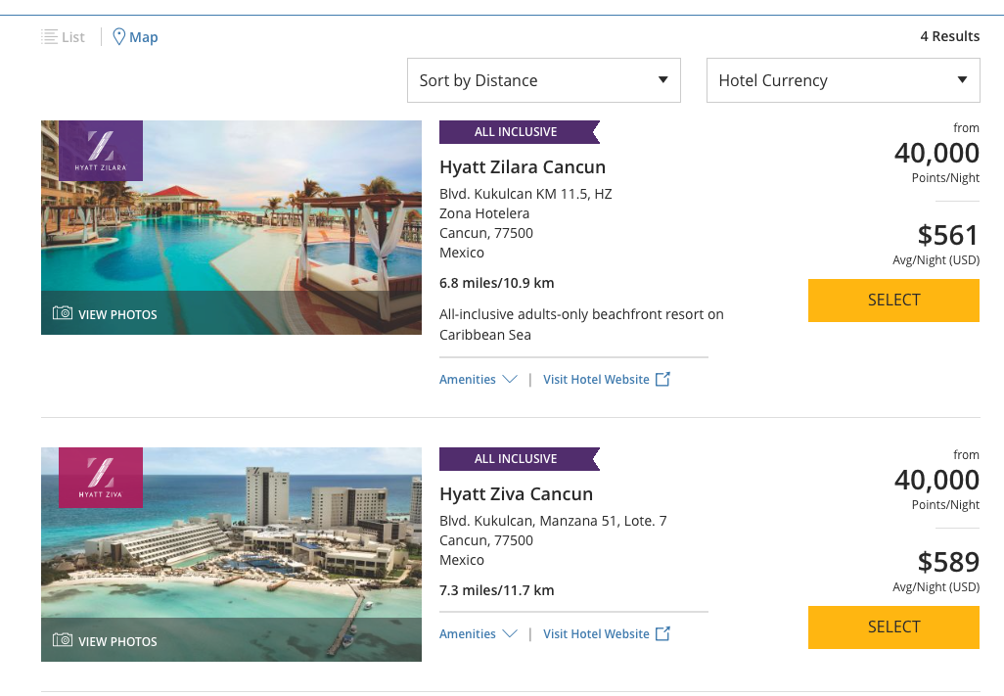The height and width of the screenshot is (696, 1004).
Task: Select Hyatt Ziva Cancun for $589
Action: point(893,627)
